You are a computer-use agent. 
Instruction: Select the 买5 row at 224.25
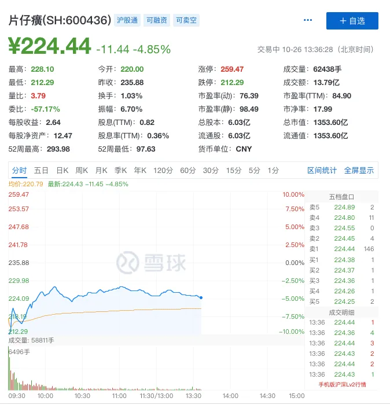(x=341, y=301)
